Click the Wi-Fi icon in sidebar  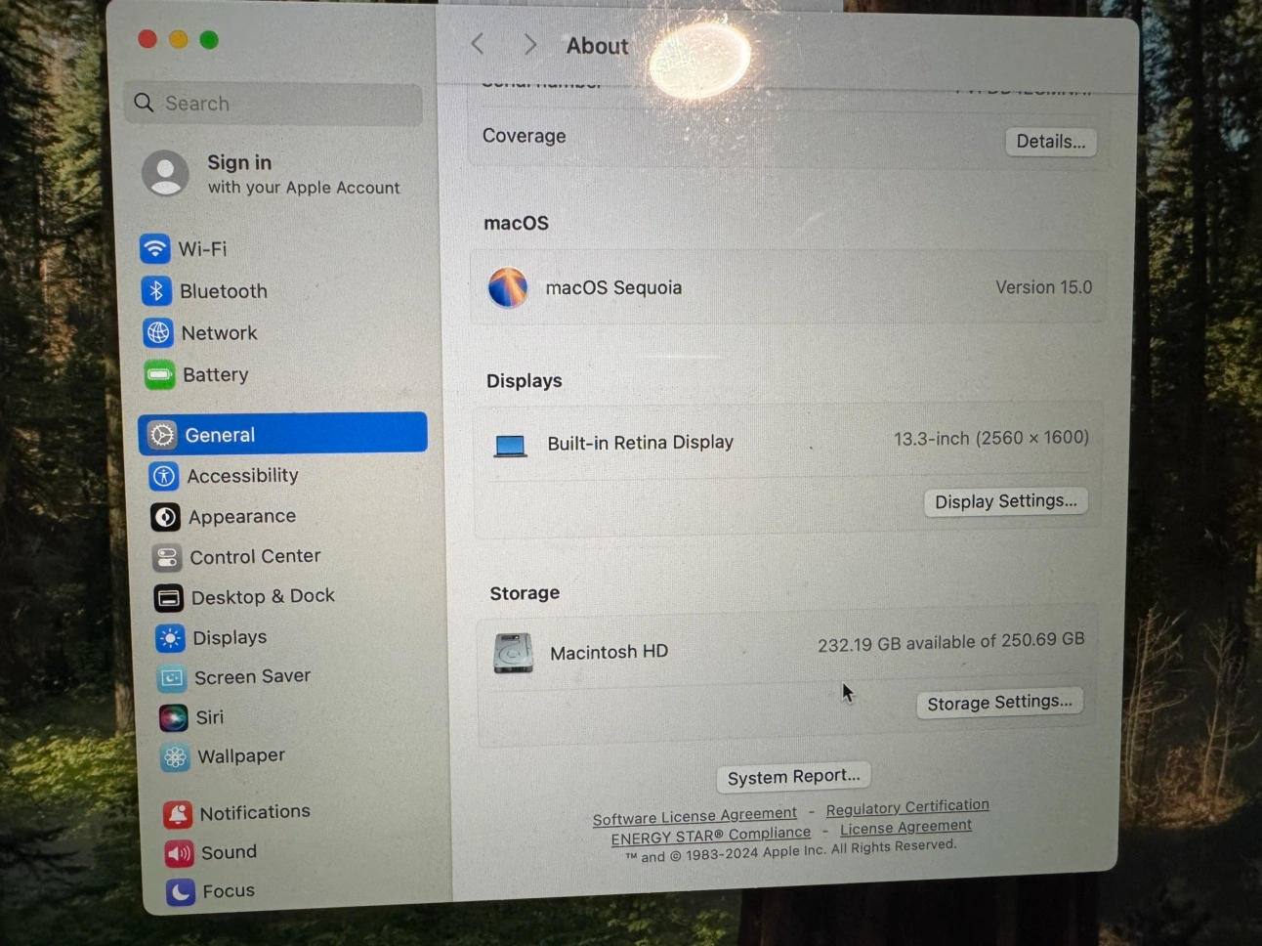point(154,249)
